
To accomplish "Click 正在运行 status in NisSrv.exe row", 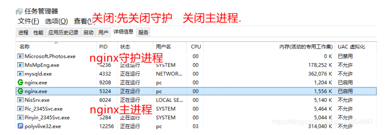I will (130, 100).
